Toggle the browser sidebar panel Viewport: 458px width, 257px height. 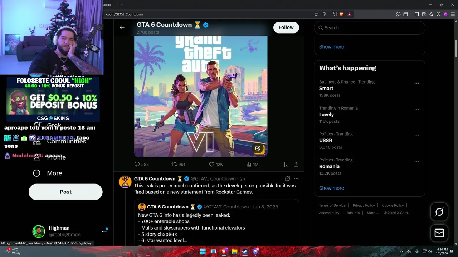(x=417, y=14)
